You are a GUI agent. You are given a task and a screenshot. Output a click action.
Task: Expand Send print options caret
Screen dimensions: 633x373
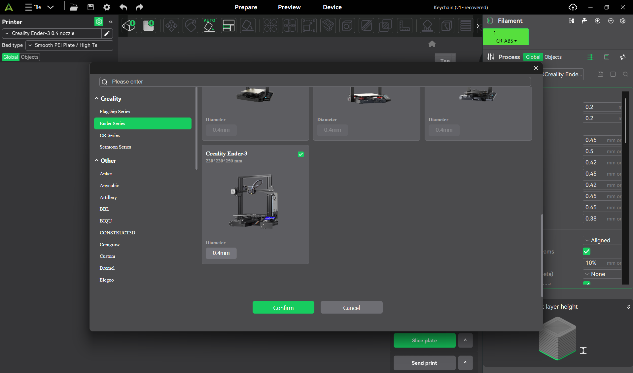(x=465, y=363)
